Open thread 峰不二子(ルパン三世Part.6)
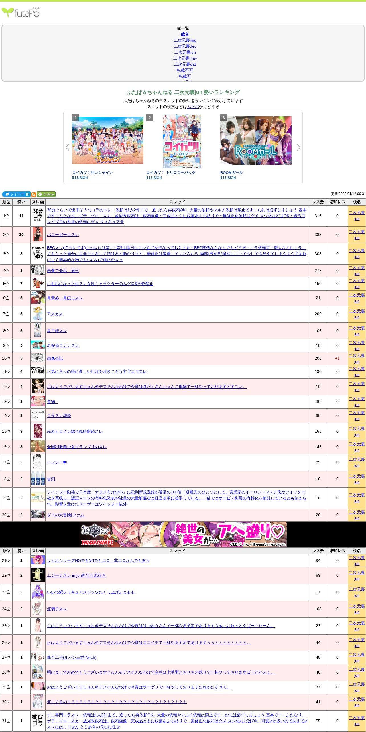366x732 pixels. coord(72,657)
